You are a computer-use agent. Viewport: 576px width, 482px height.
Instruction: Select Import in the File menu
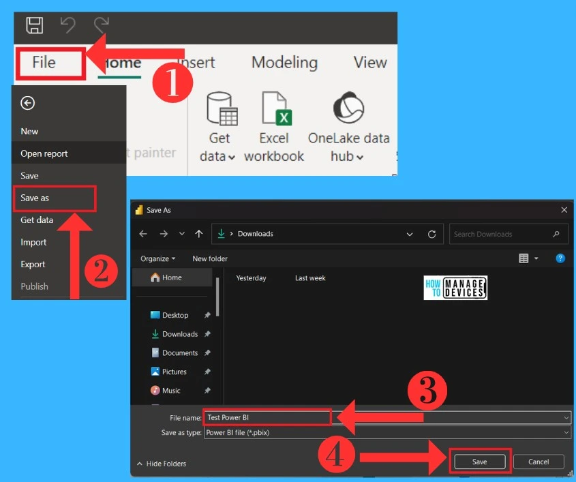click(x=33, y=242)
